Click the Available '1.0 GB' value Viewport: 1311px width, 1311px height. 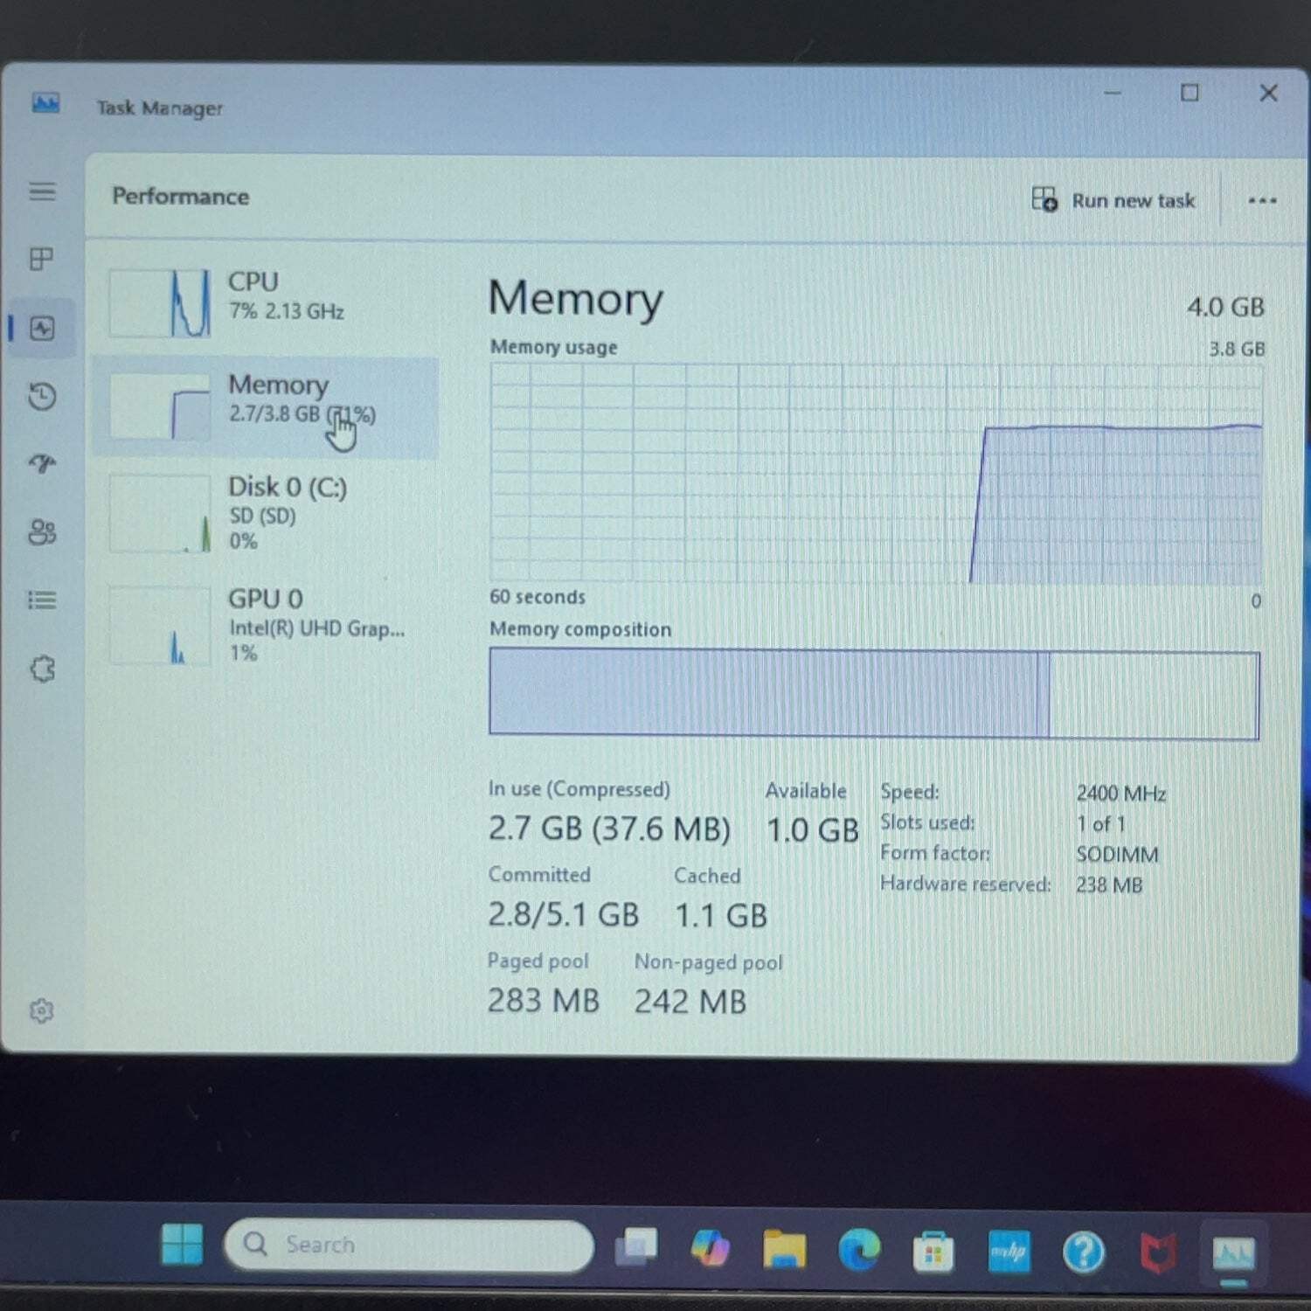(x=812, y=829)
